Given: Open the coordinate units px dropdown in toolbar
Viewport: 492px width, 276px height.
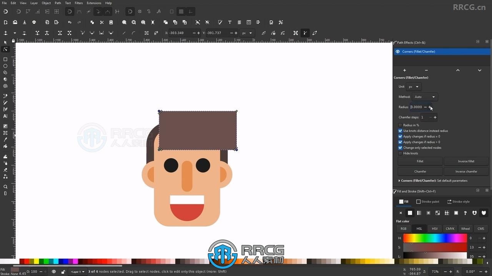Looking at the screenshot, I should click(x=247, y=33).
